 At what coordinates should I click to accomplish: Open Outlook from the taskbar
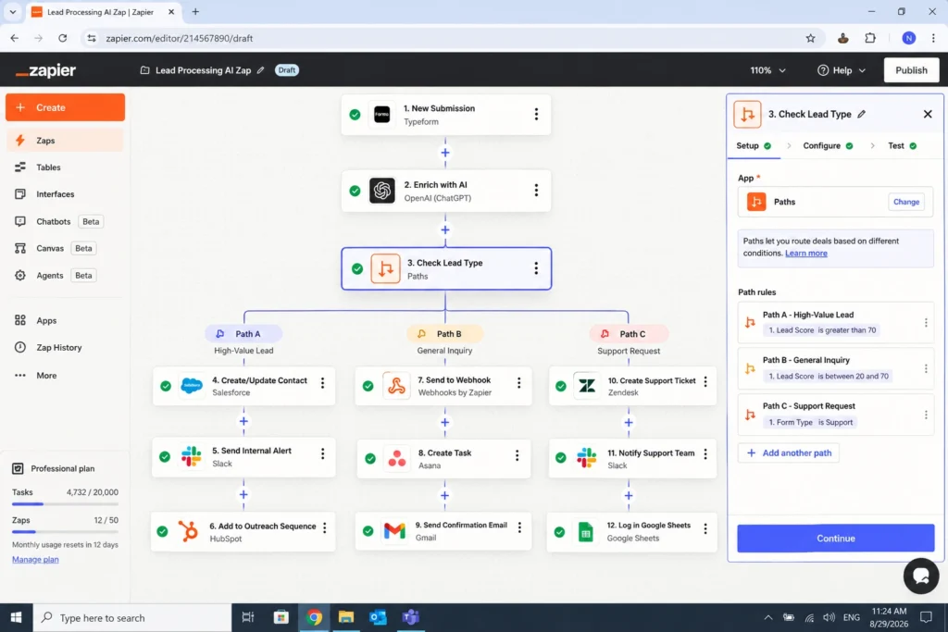(378, 617)
